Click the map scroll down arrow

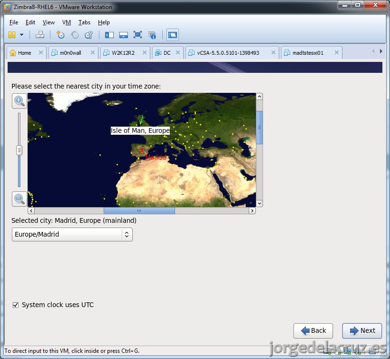[x=259, y=203]
